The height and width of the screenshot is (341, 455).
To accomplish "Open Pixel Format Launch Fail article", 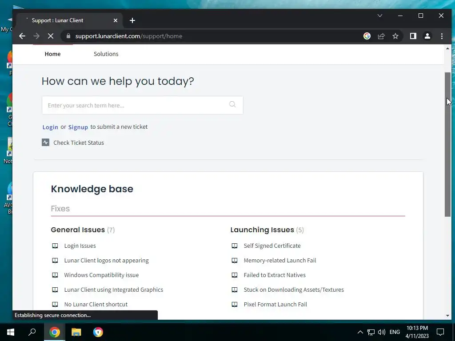I will pos(275,305).
